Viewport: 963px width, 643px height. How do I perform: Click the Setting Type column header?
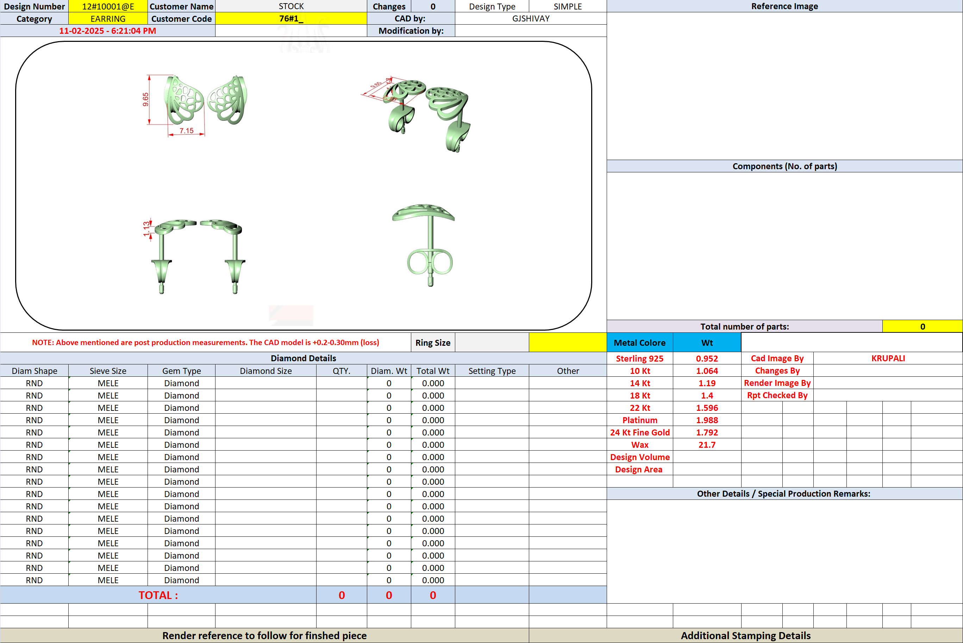tap(492, 371)
